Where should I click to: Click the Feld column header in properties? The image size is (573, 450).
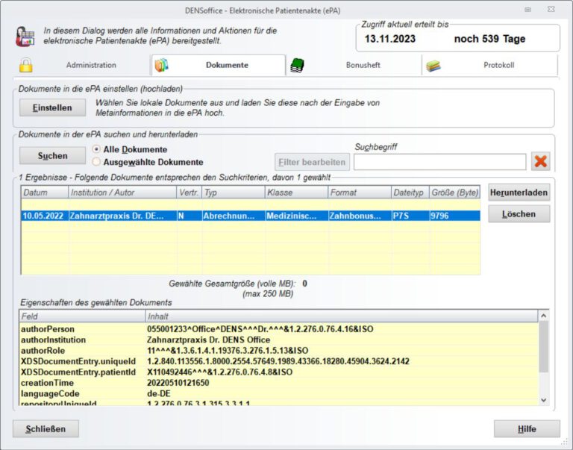[x=82, y=316]
